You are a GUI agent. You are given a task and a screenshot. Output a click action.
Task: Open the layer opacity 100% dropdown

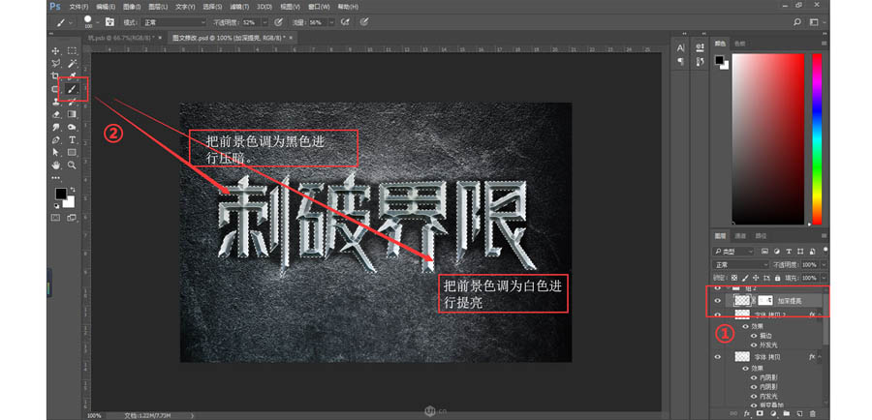coord(824,265)
